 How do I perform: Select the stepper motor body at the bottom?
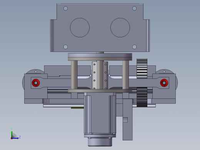[100, 113]
